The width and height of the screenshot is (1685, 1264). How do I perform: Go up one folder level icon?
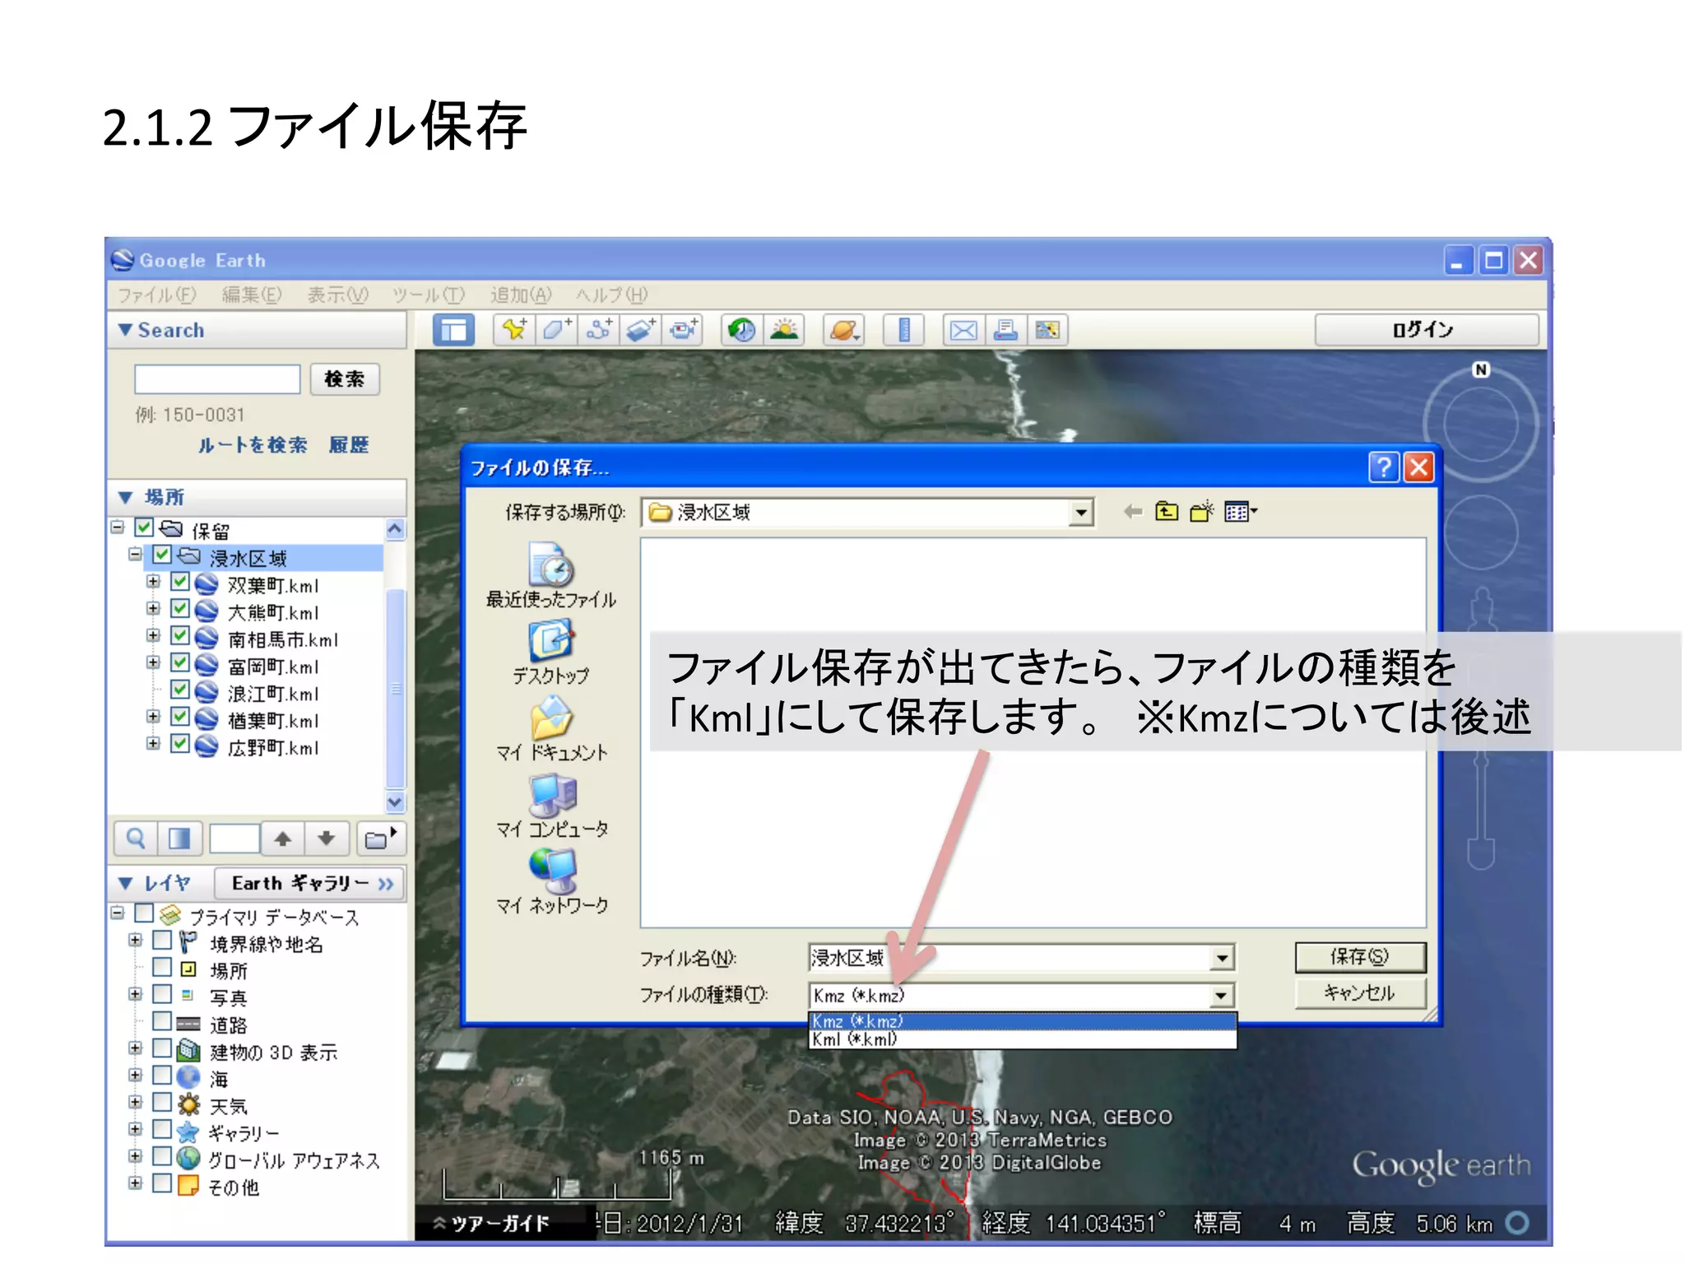(1167, 512)
